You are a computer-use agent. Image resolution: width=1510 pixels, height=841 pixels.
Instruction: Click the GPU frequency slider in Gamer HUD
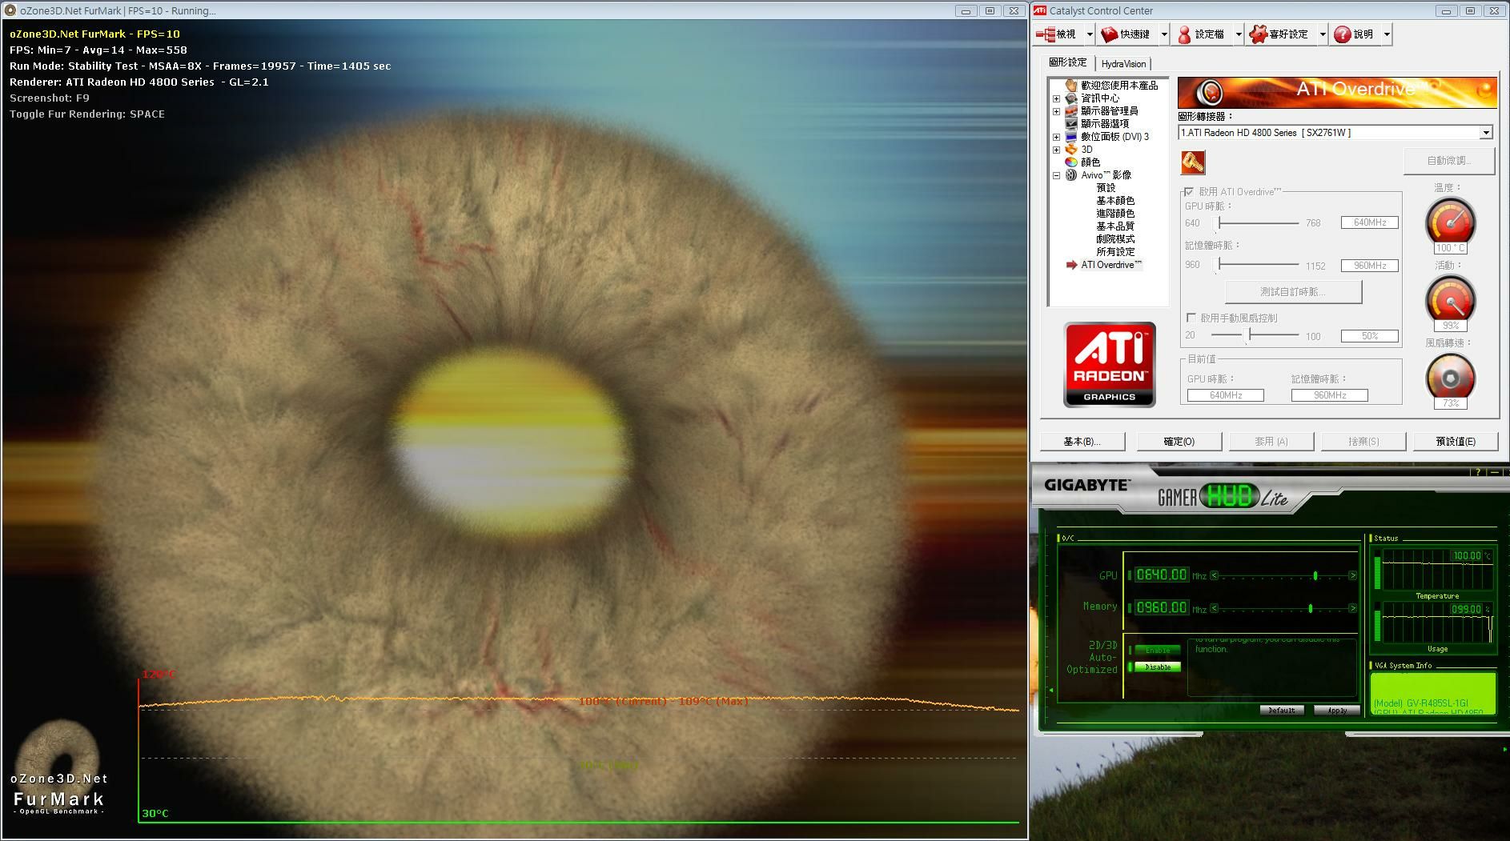click(x=1283, y=575)
